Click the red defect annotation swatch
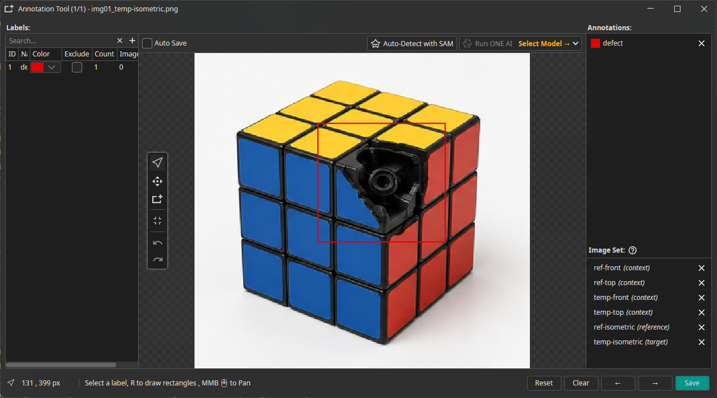 [x=596, y=43]
